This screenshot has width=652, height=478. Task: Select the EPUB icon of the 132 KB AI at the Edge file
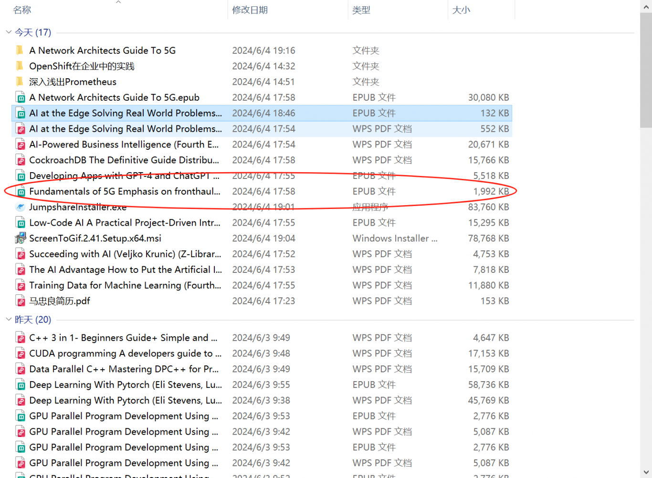pos(21,113)
